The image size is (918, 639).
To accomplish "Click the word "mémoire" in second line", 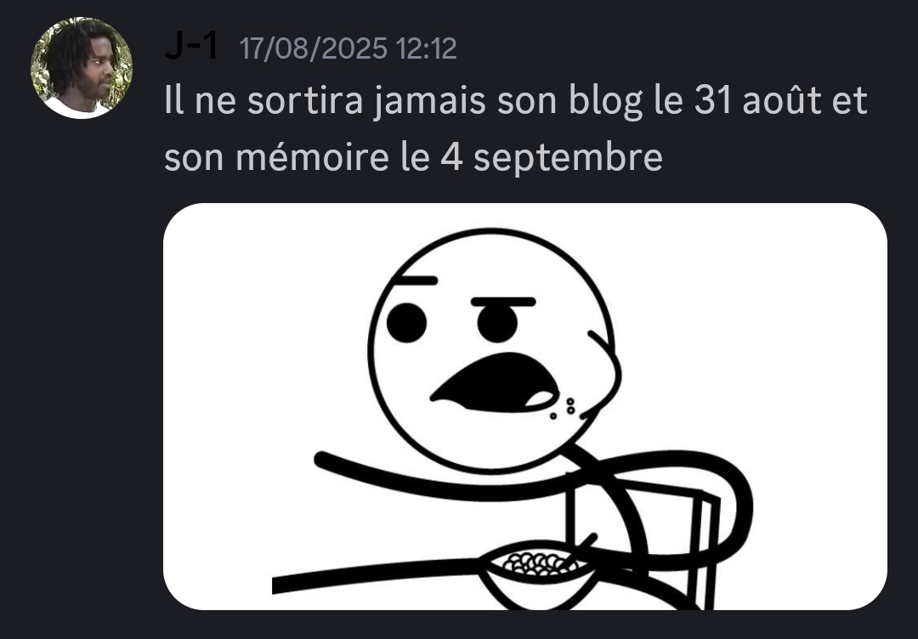I will pyautogui.click(x=312, y=157).
